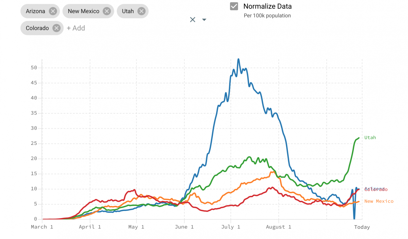Click the July 1 axis label
The image size is (408, 239).
click(231, 227)
